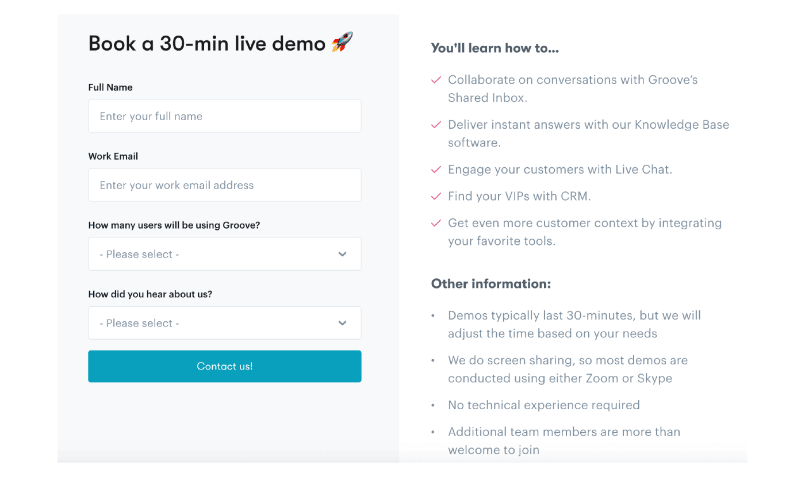This screenshot has height=477, width=805.
Task: Click the chevron on the referral select box
Action: point(342,322)
